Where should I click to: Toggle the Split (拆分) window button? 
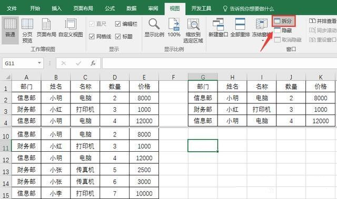coord(283,21)
